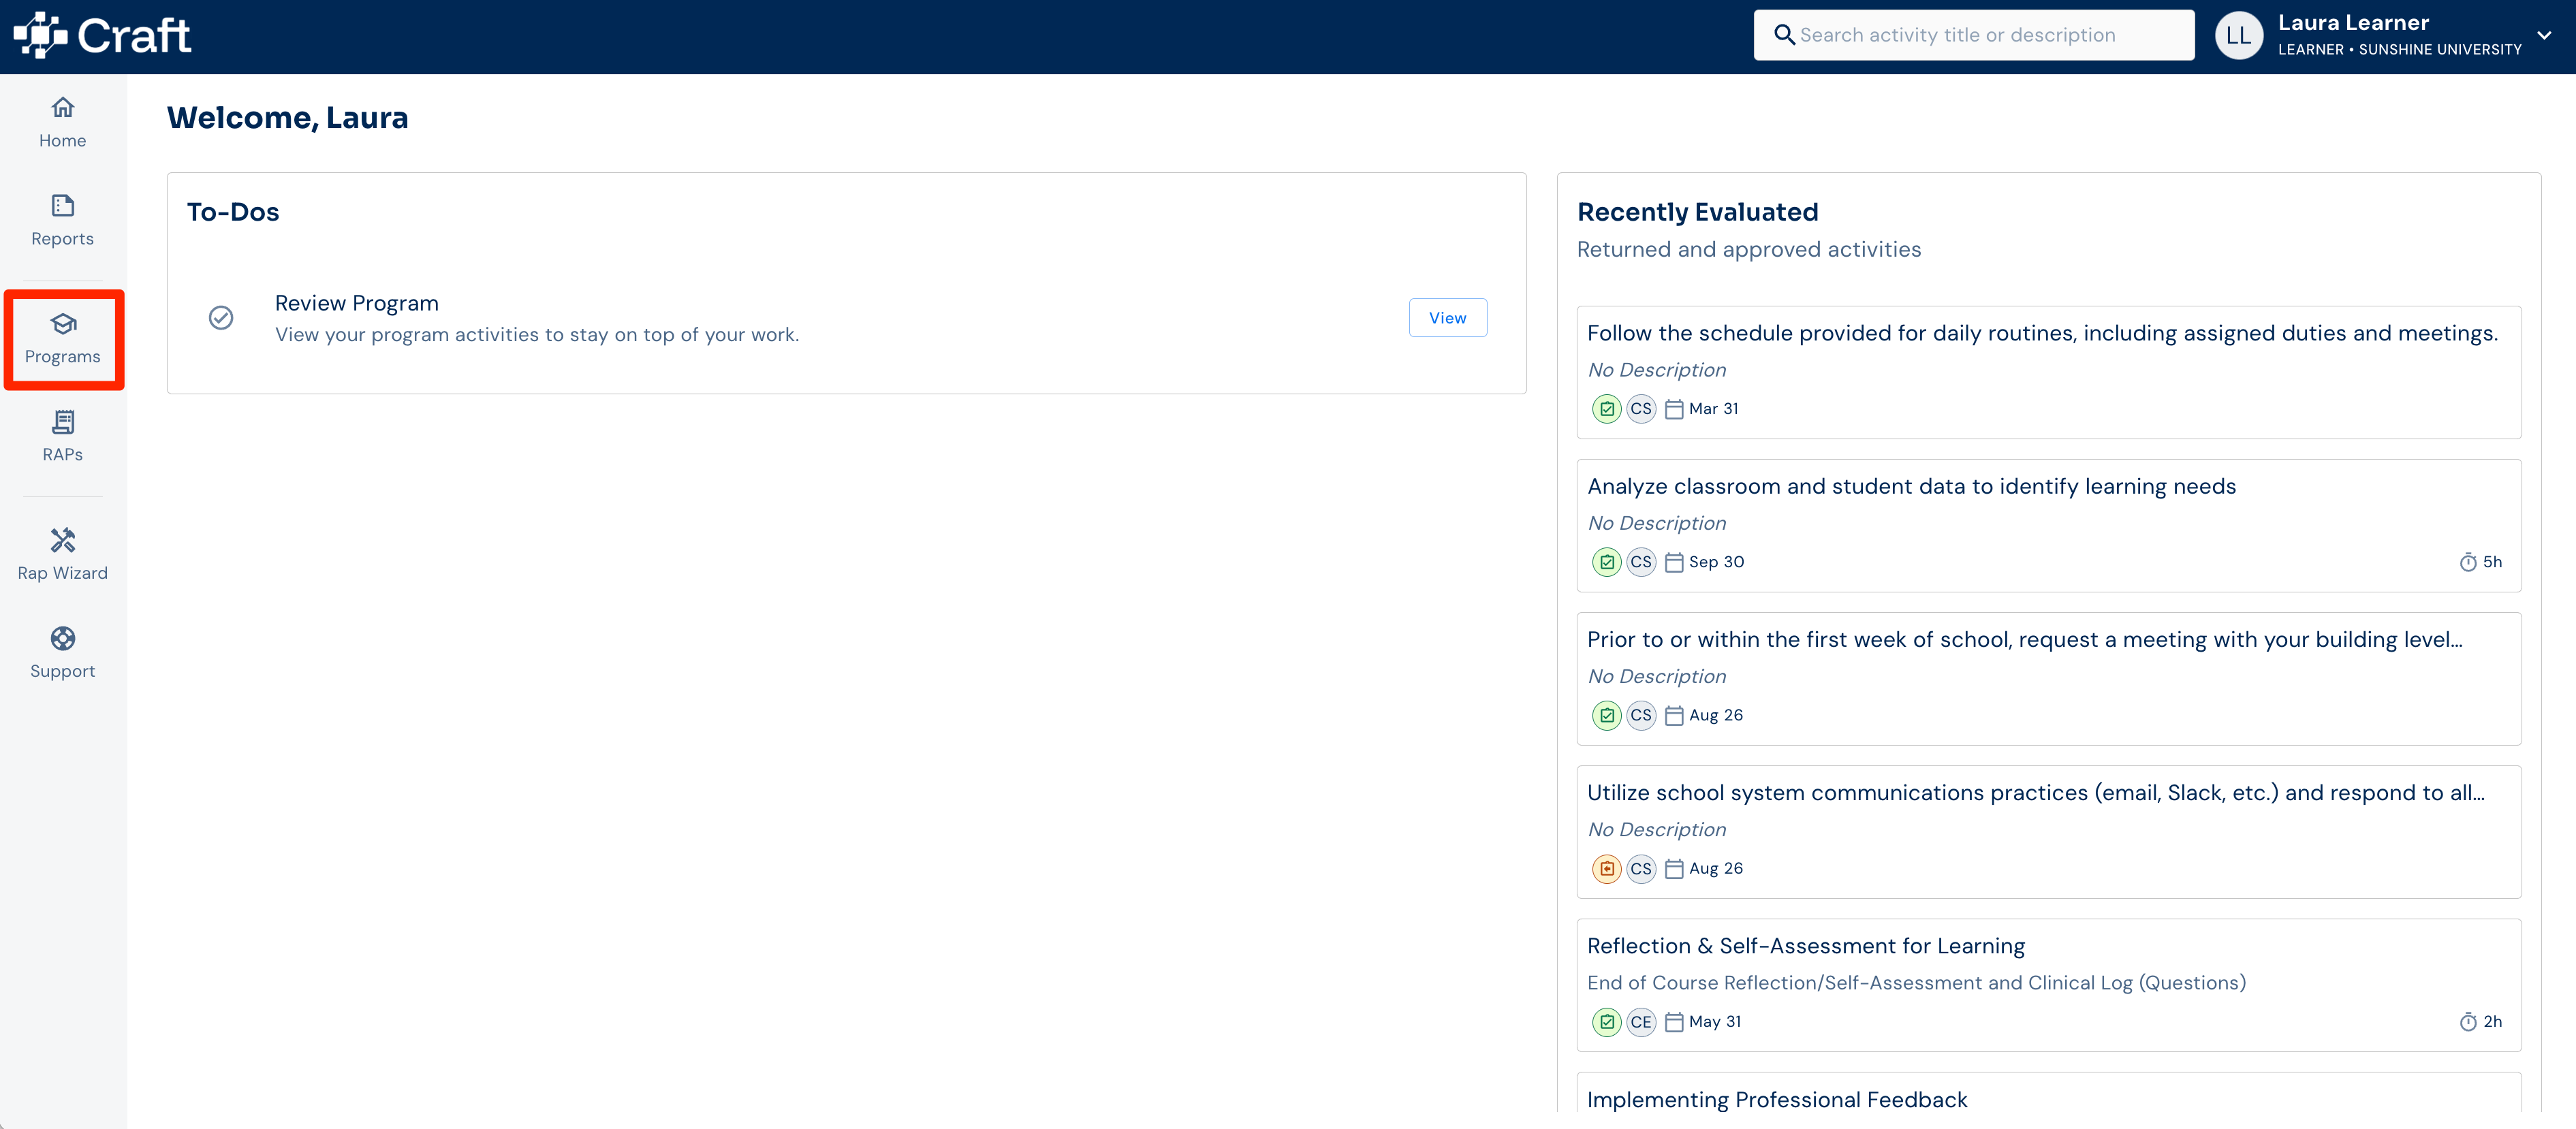Click calendar icon next to May 31
Viewport: 2576px width, 1129px height.
tap(1673, 1022)
